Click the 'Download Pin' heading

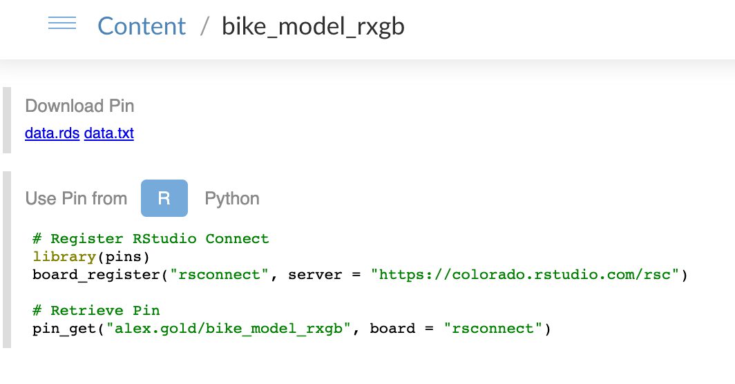click(x=79, y=106)
